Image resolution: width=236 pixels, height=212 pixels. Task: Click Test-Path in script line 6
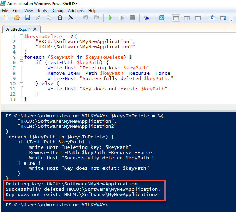coord(60,62)
